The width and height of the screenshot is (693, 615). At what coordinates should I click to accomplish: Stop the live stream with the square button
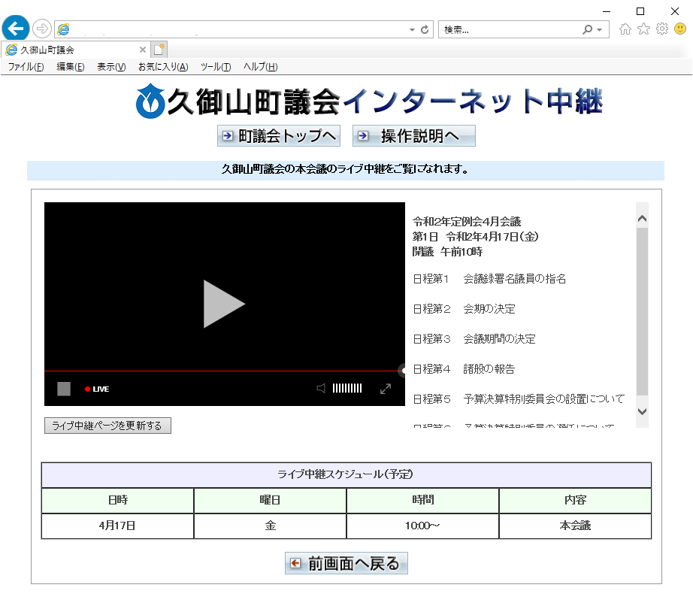(64, 389)
